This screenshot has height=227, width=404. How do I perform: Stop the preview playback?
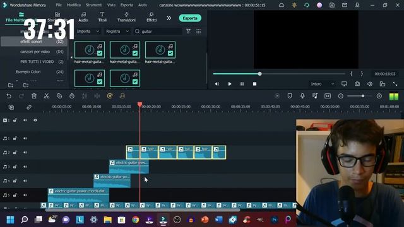[254, 84]
